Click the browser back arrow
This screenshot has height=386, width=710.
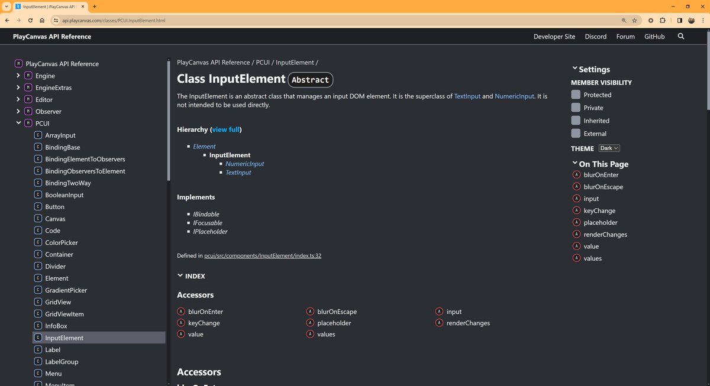click(x=8, y=20)
